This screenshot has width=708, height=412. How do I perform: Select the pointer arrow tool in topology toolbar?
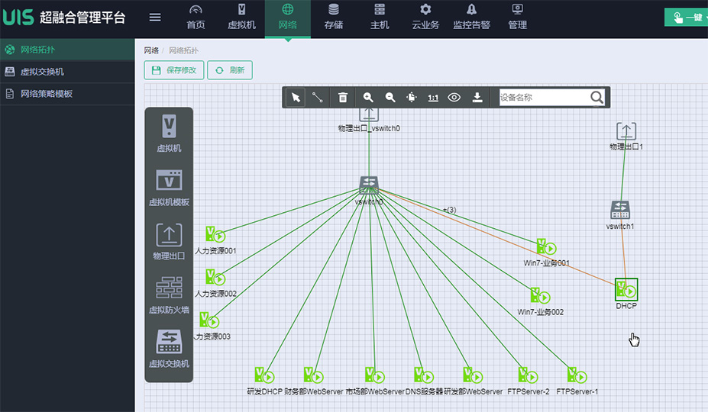coord(295,98)
